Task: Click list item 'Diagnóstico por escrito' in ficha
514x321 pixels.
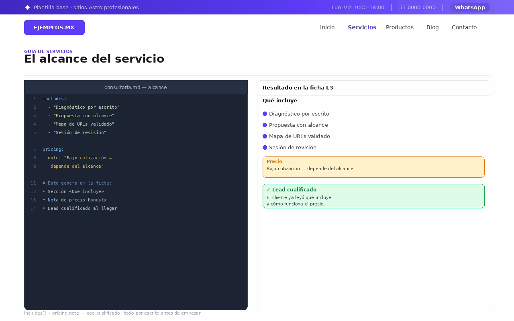Action: click(x=299, y=114)
